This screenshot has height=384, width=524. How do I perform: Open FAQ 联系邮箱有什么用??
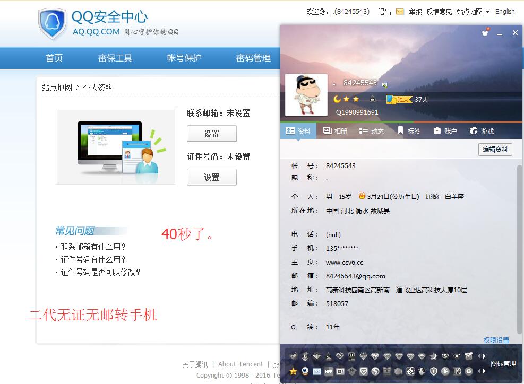coord(93,247)
